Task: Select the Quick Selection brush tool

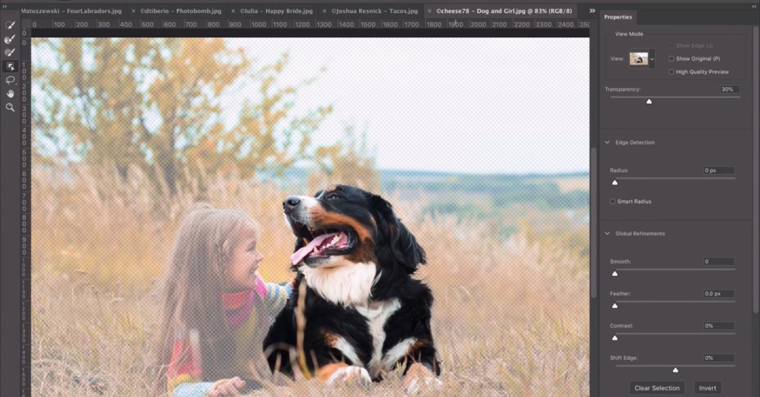Action: click(x=10, y=25)
